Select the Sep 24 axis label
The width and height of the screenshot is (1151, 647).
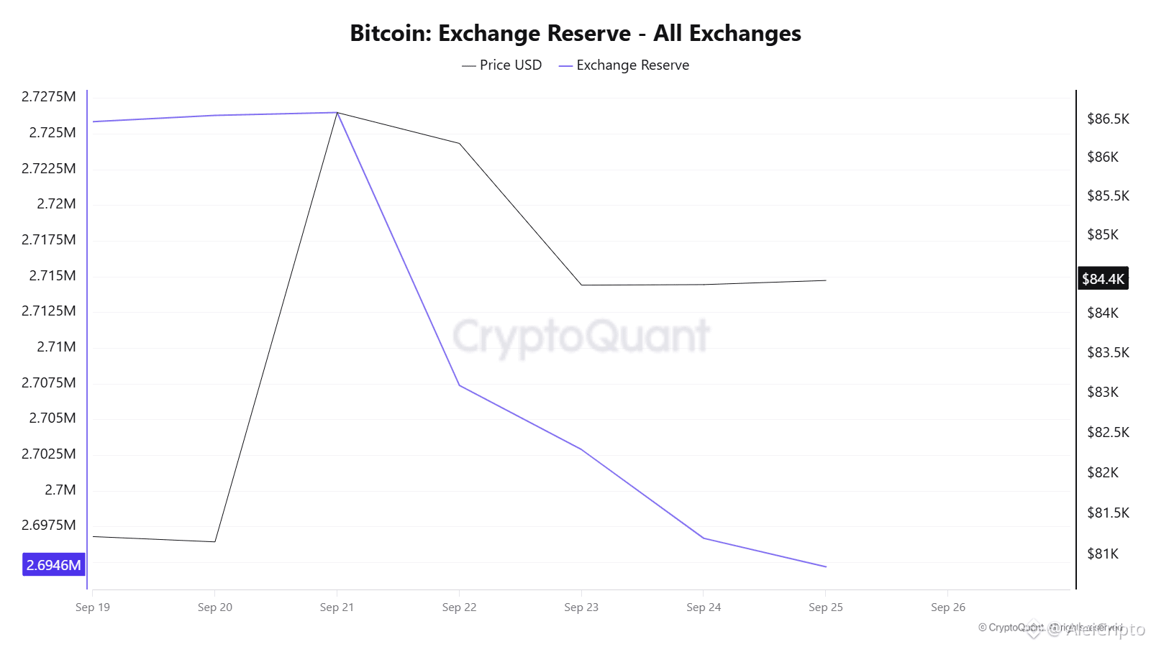tap(704, 607)
